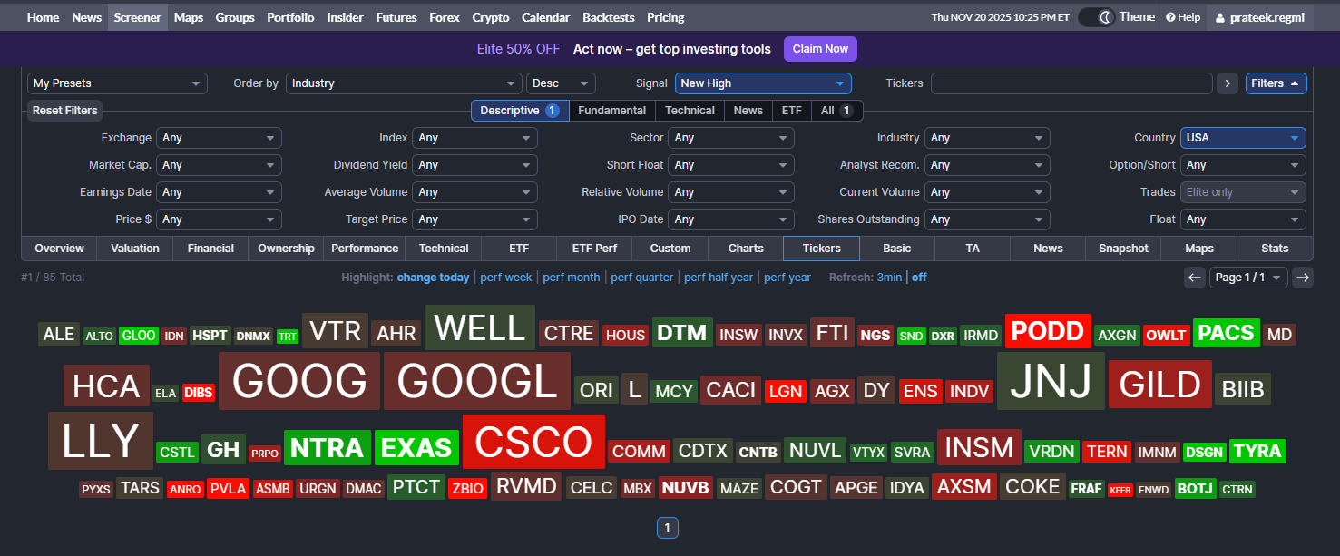Image resolution: width=1340 pixels, height=556 pixels.
Task: Click the COKE ticker tile
Action: tap(1032, 486)
